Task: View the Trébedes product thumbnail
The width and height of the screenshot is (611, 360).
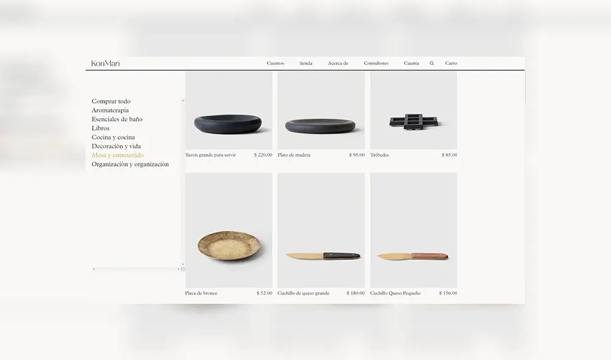Action: 414,110
